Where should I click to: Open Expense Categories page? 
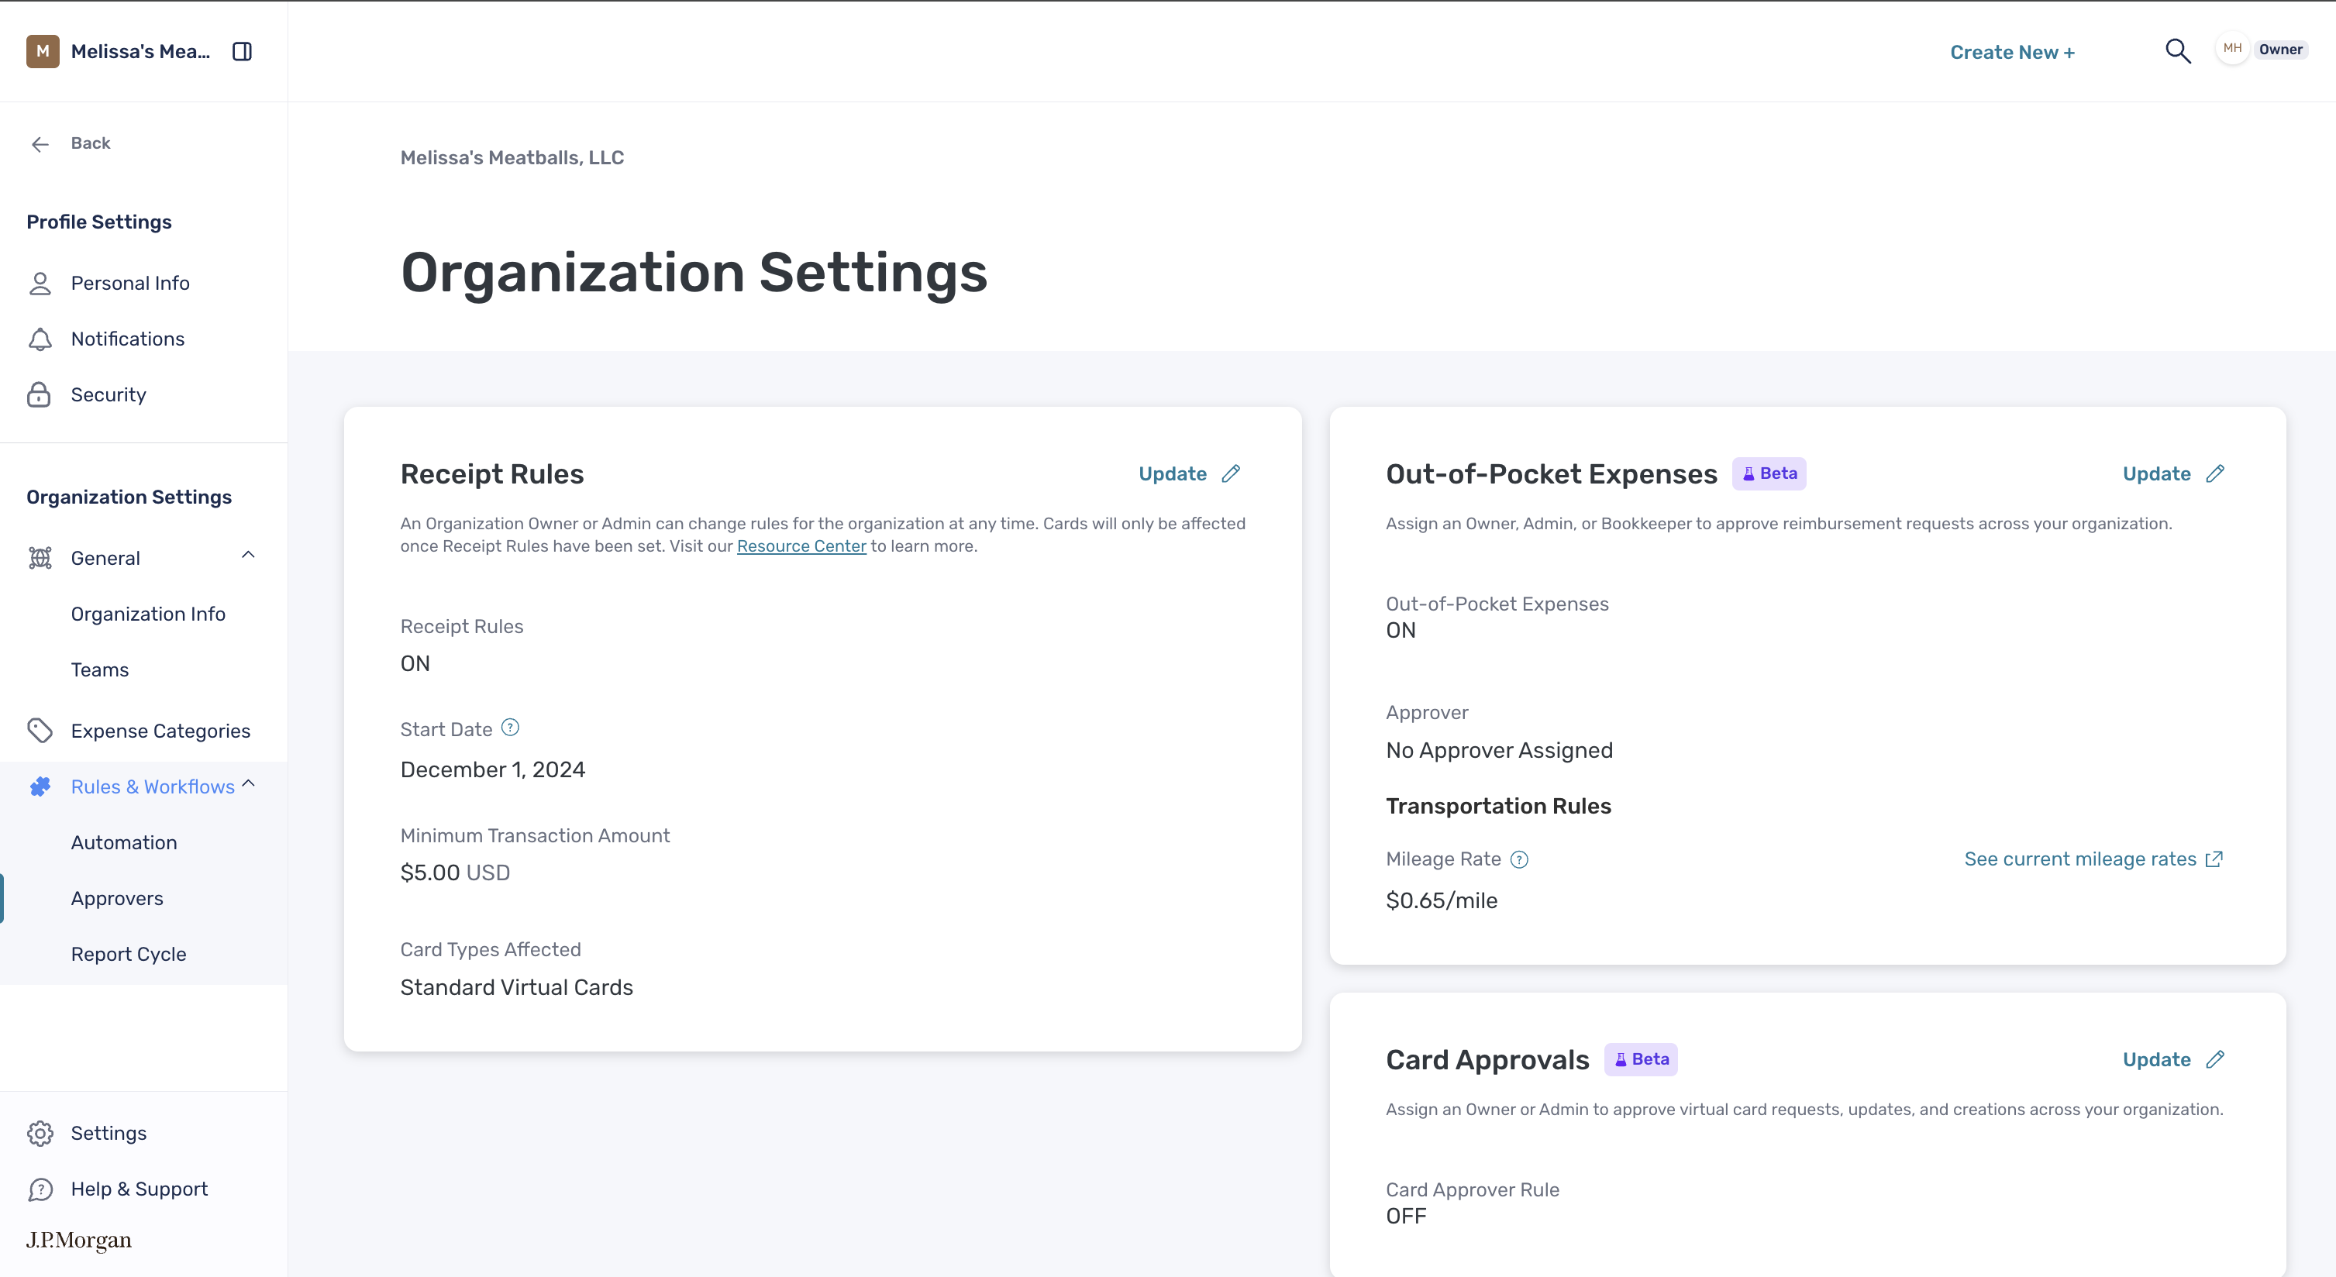coord(160,731)
